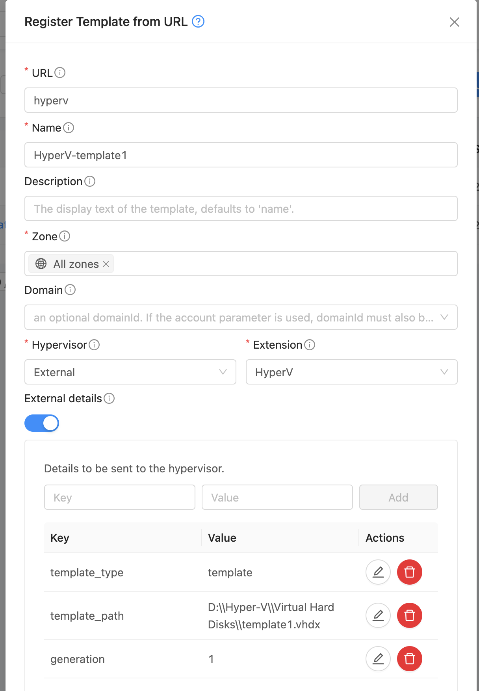Screen dimensions: 479x691
Task: Click into the Value input field
Action: pyautogui.click(x=277, y=497)
